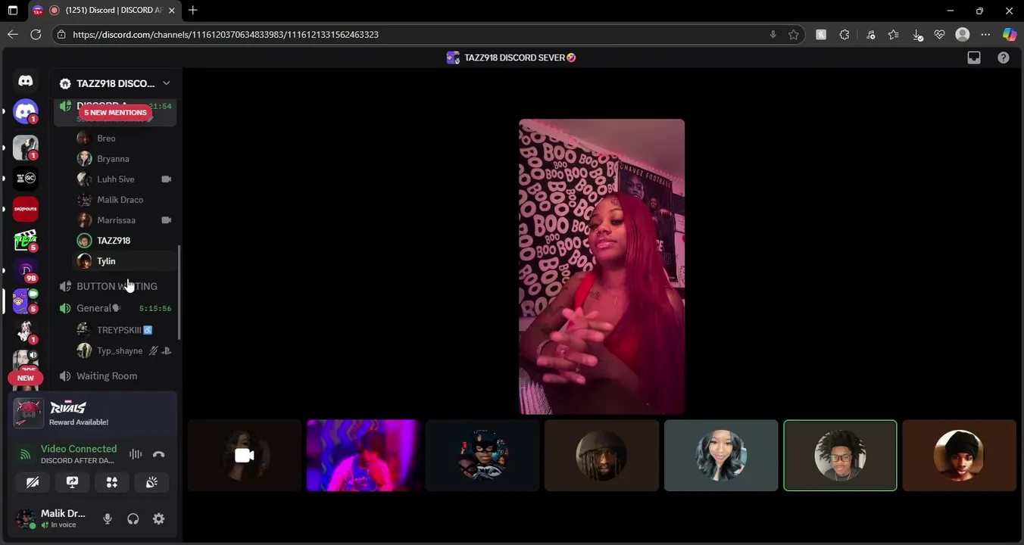1024x545 pixels.
Task: Click the NEW unread servers pill
Action: (26, 378)
